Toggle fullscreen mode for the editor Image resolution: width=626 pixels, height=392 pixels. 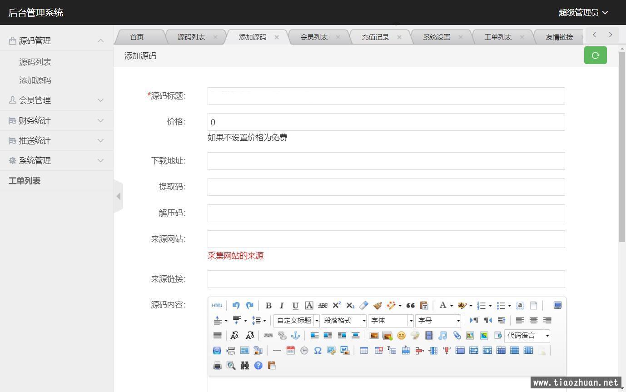pyautogui.click(x=557, y=306)
